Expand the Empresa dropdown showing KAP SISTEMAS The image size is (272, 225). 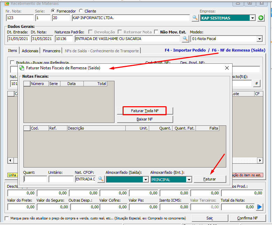click(252, 18)
